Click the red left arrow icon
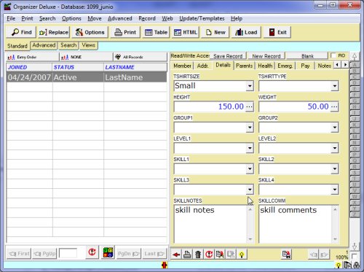 [176, 254]
